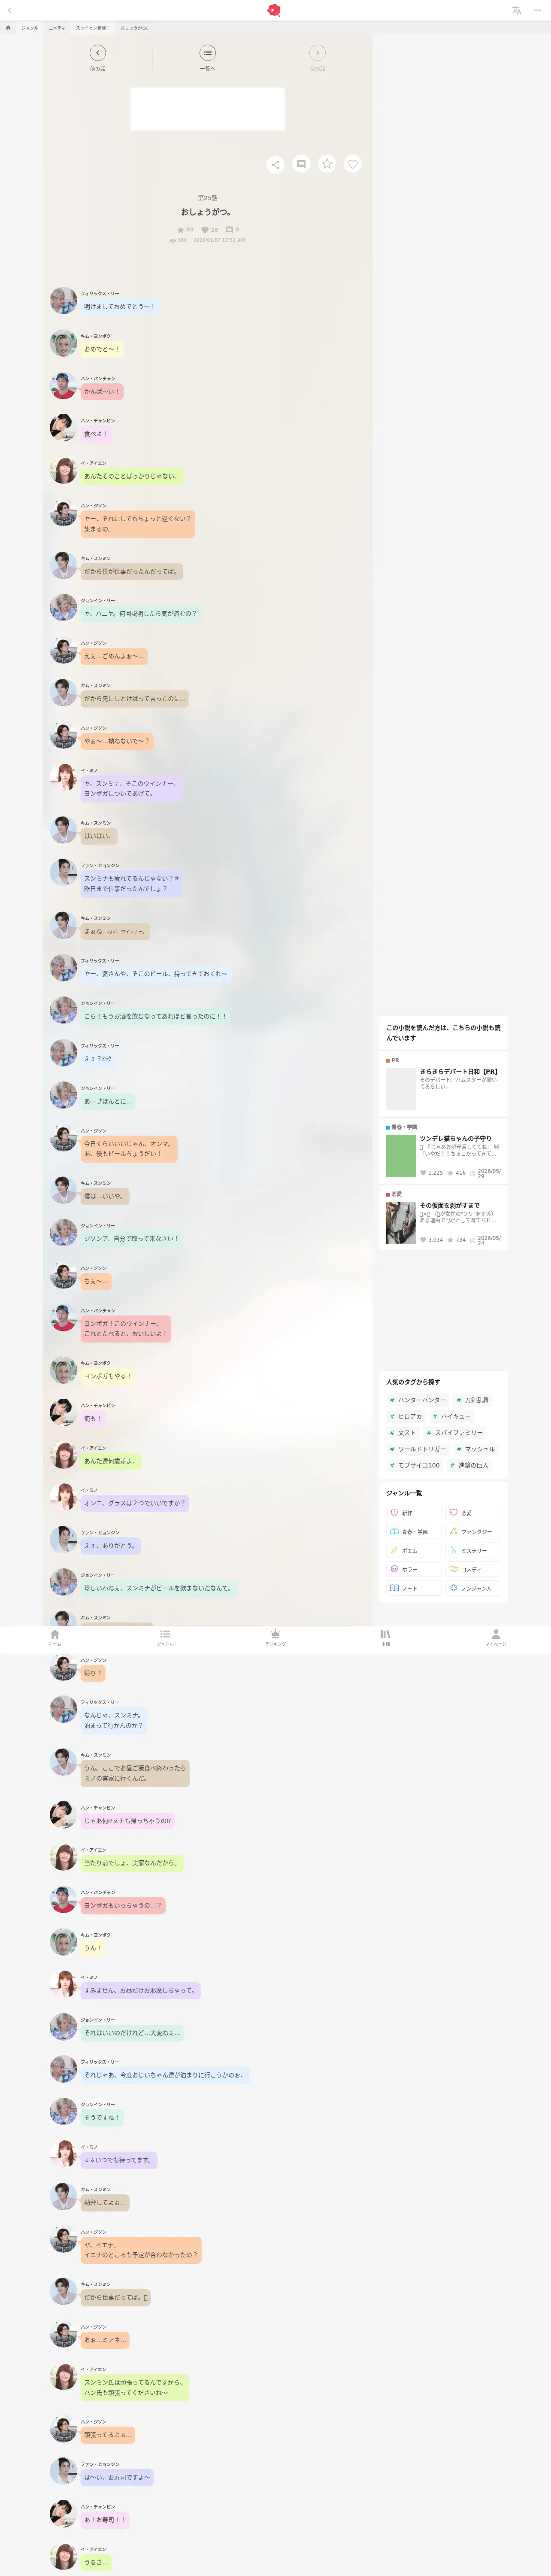The width and height of the screenshot is (551, 2576).
Task: Go to the next episode (次の話)
Action: click(x=317, y=58)
